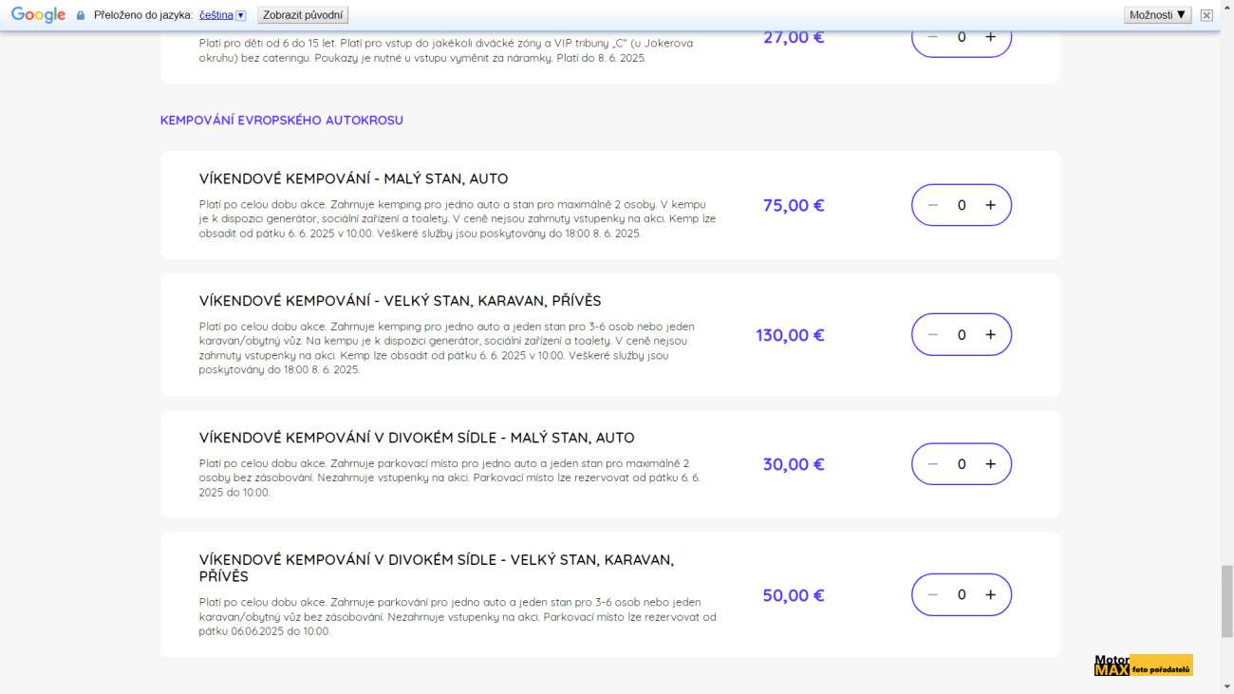Click plus for wild camping small tent 30,00 €
Viewport: 1234px width, 694px height.
coord(990,464)
